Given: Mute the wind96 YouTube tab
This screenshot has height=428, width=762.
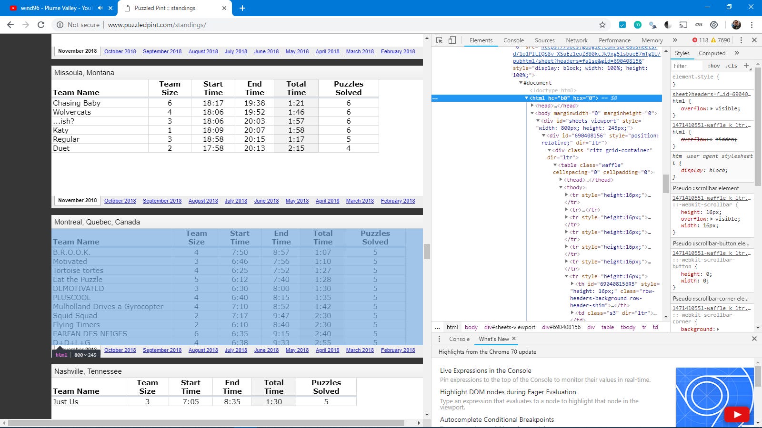Looking at the screenshot, I should (100, 8).
